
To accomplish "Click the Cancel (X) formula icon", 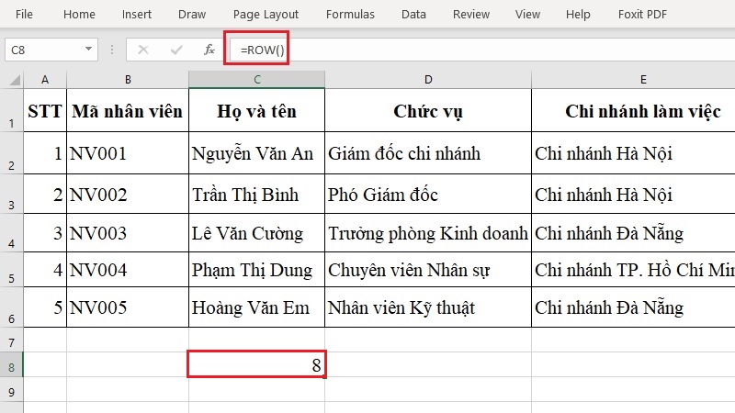I will 143,50.
